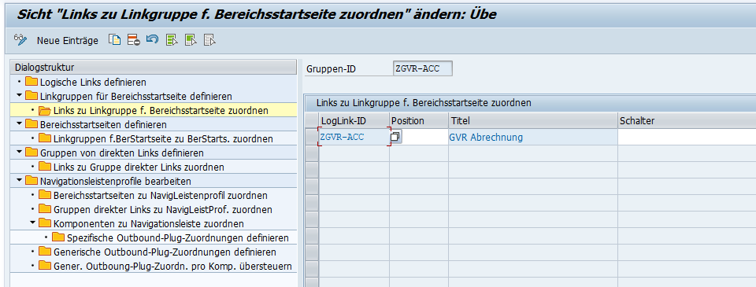The width and height of the screenshot is (756, 287).
Task: Select Gruppen von direkten Links definieren label
Action: click(122, 153)
